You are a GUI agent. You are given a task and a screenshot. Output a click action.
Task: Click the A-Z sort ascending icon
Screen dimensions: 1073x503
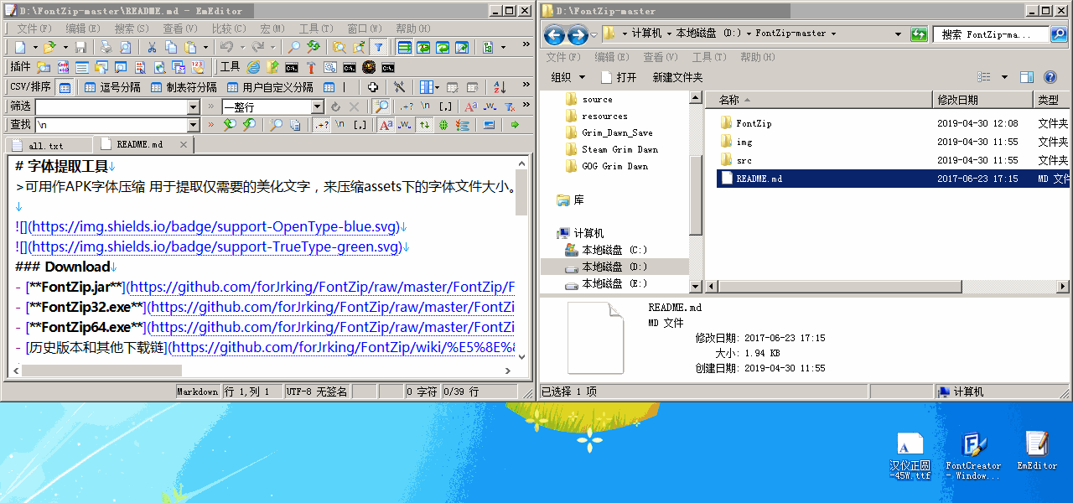tap(500, 87)
